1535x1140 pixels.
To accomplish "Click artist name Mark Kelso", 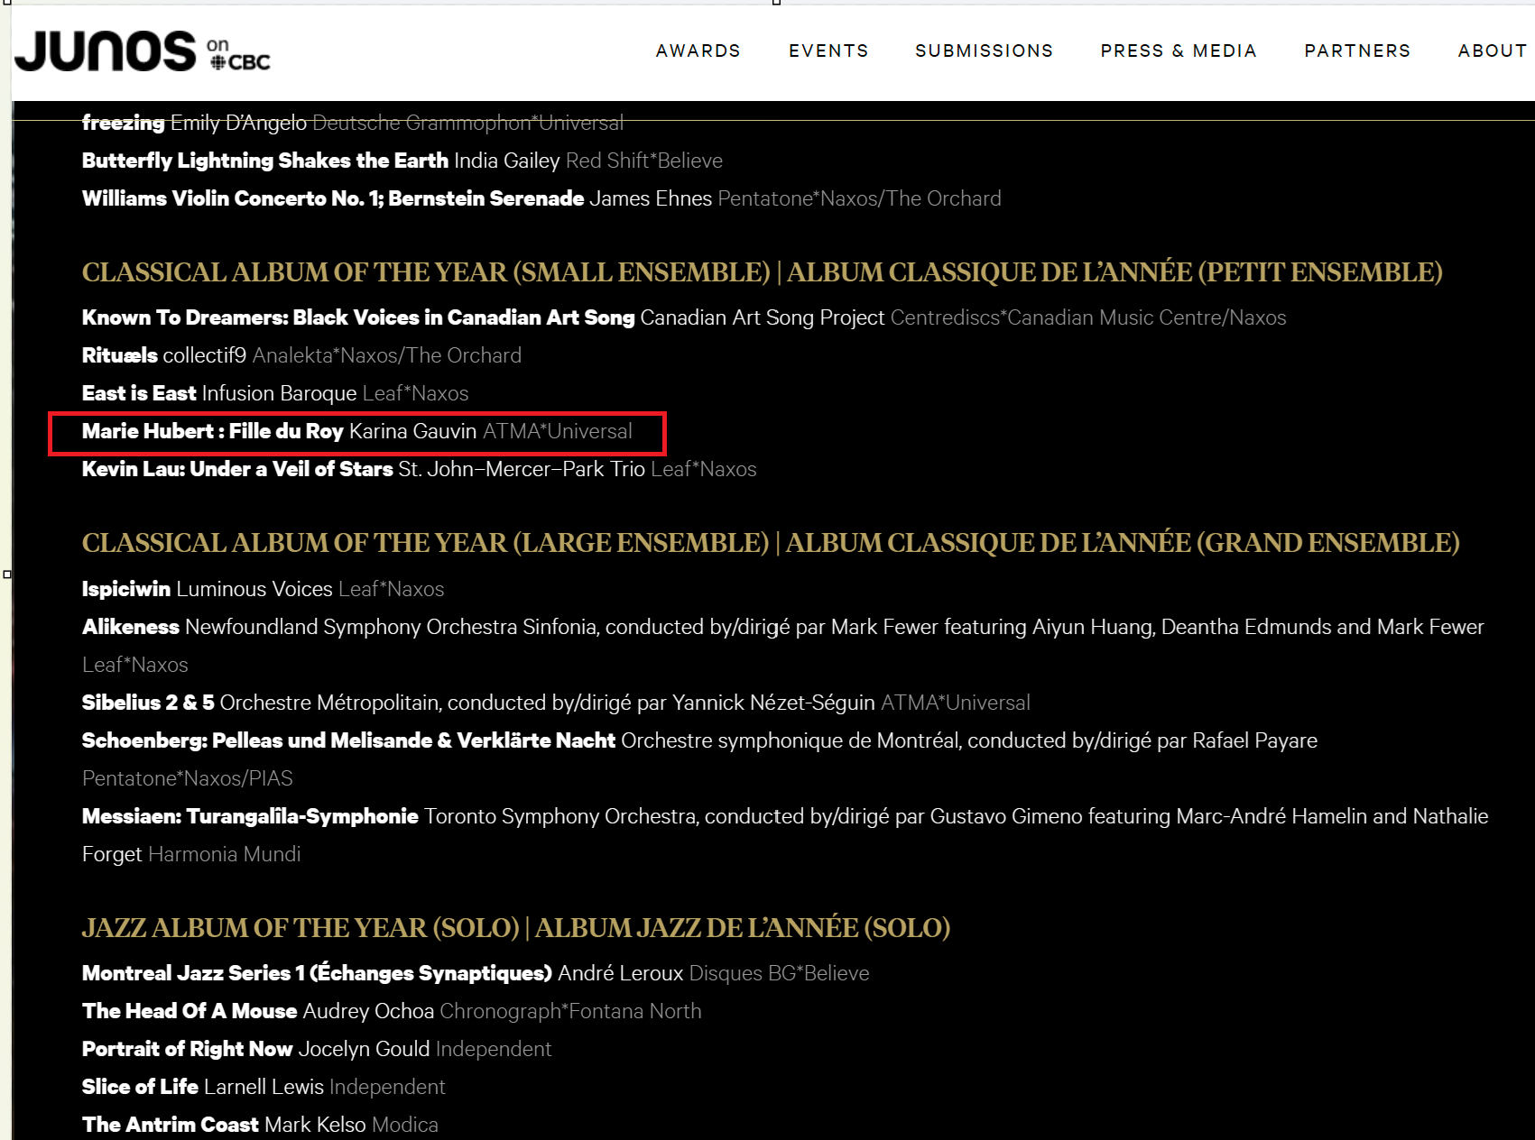I will [x=315, y=1125].
